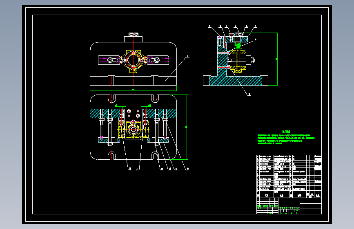Click balloon label 10 below plan view
354x229 pixels.
click(187, 169)
